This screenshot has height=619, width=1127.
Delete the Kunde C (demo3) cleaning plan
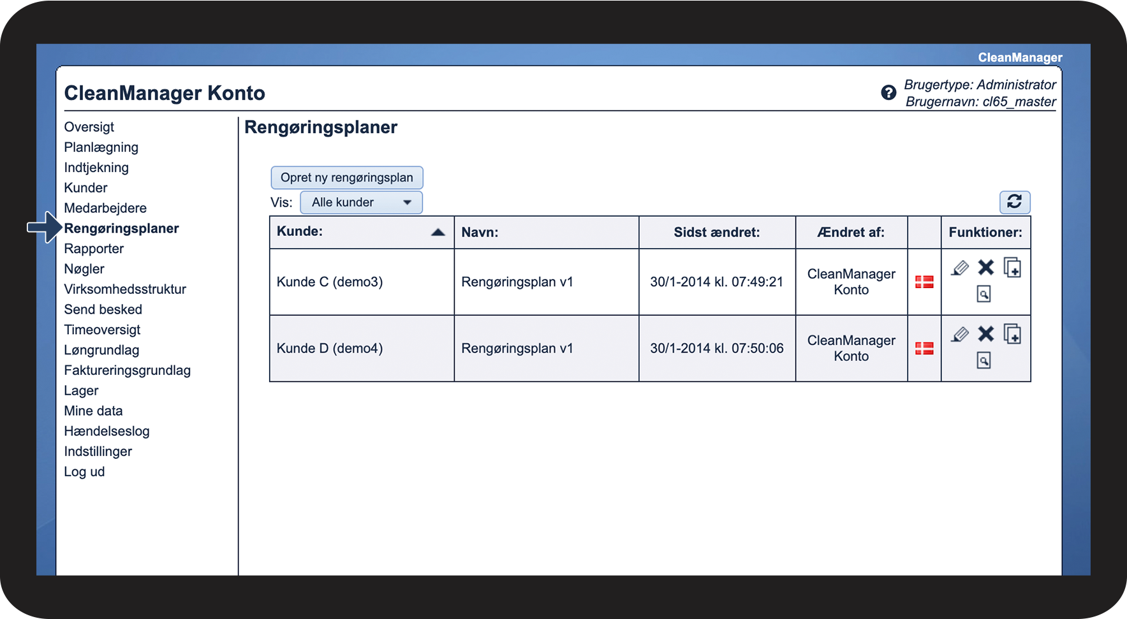click(986, 268)
